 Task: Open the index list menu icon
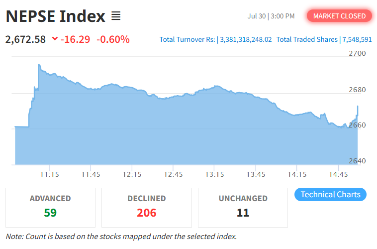116,16
